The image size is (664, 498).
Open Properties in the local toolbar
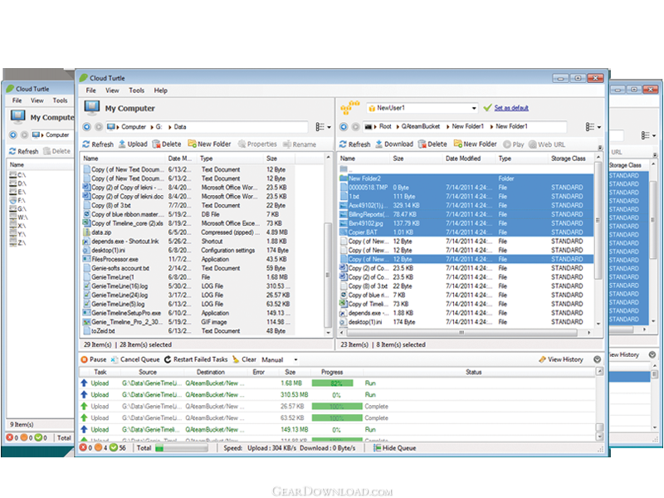tap(257, 144)
